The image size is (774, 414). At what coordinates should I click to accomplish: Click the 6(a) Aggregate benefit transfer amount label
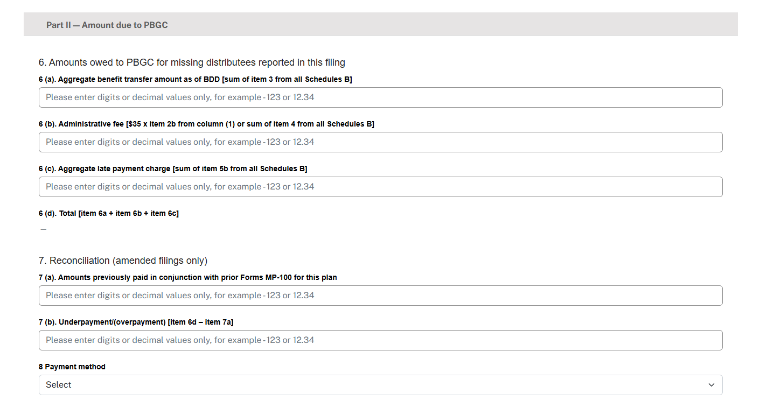(195, 79)
